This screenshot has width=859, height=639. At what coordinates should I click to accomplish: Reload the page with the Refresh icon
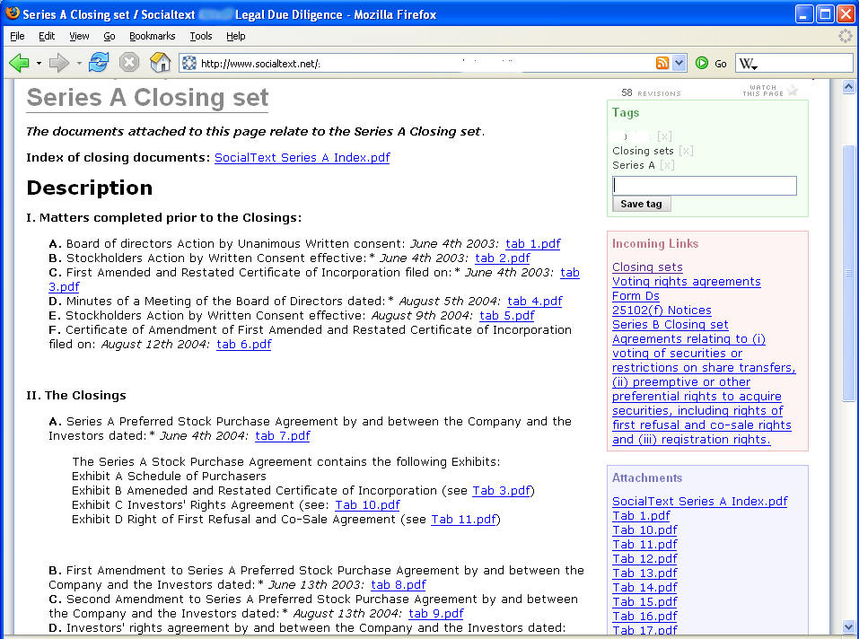pyautogui.click(x=99, y=63)
